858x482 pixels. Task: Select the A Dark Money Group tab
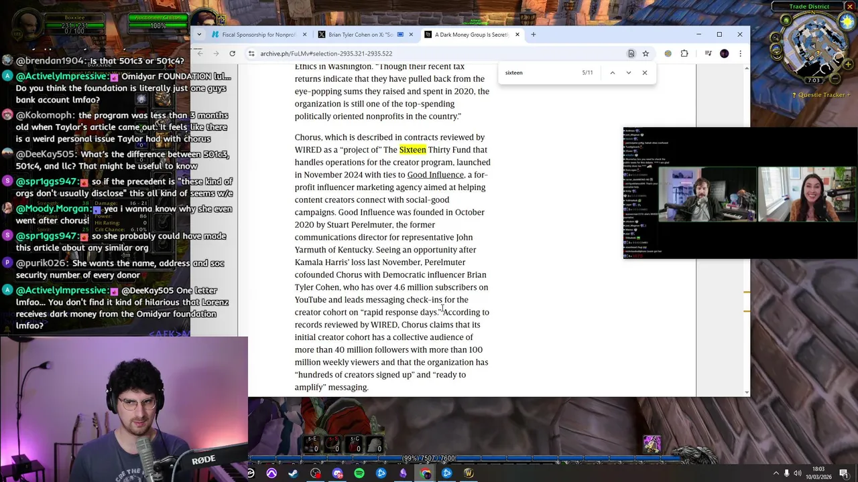tap(472, 34)
